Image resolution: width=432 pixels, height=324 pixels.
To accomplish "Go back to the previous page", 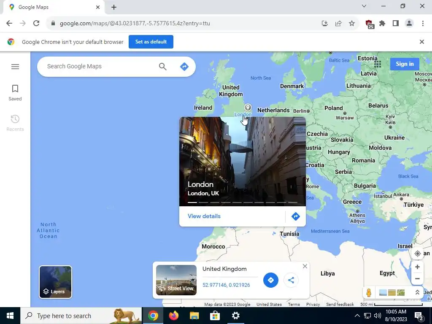I will pyautogui.click(x=9, y=24).
